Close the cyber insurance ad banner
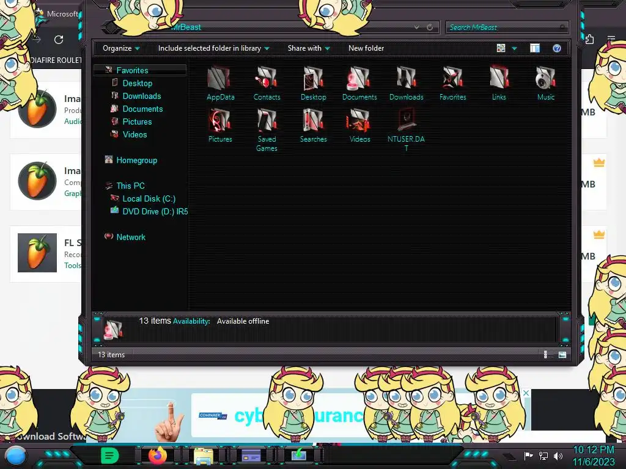The height and width of the screenshot is (469, 626). coord(526,393)
